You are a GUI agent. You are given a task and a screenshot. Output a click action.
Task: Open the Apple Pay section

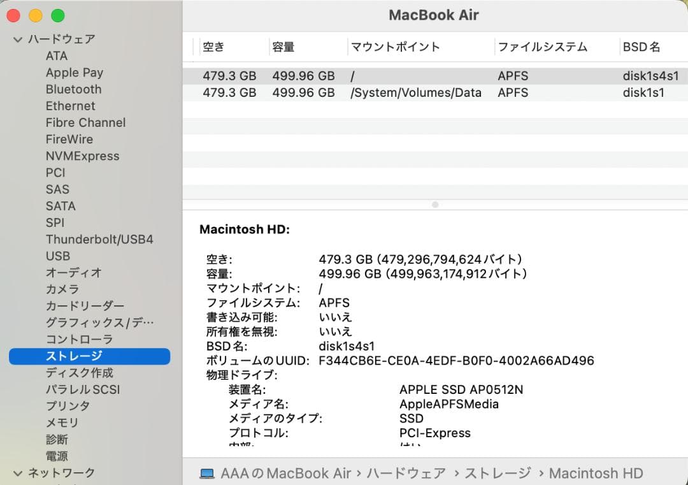(x=75, y=73)
